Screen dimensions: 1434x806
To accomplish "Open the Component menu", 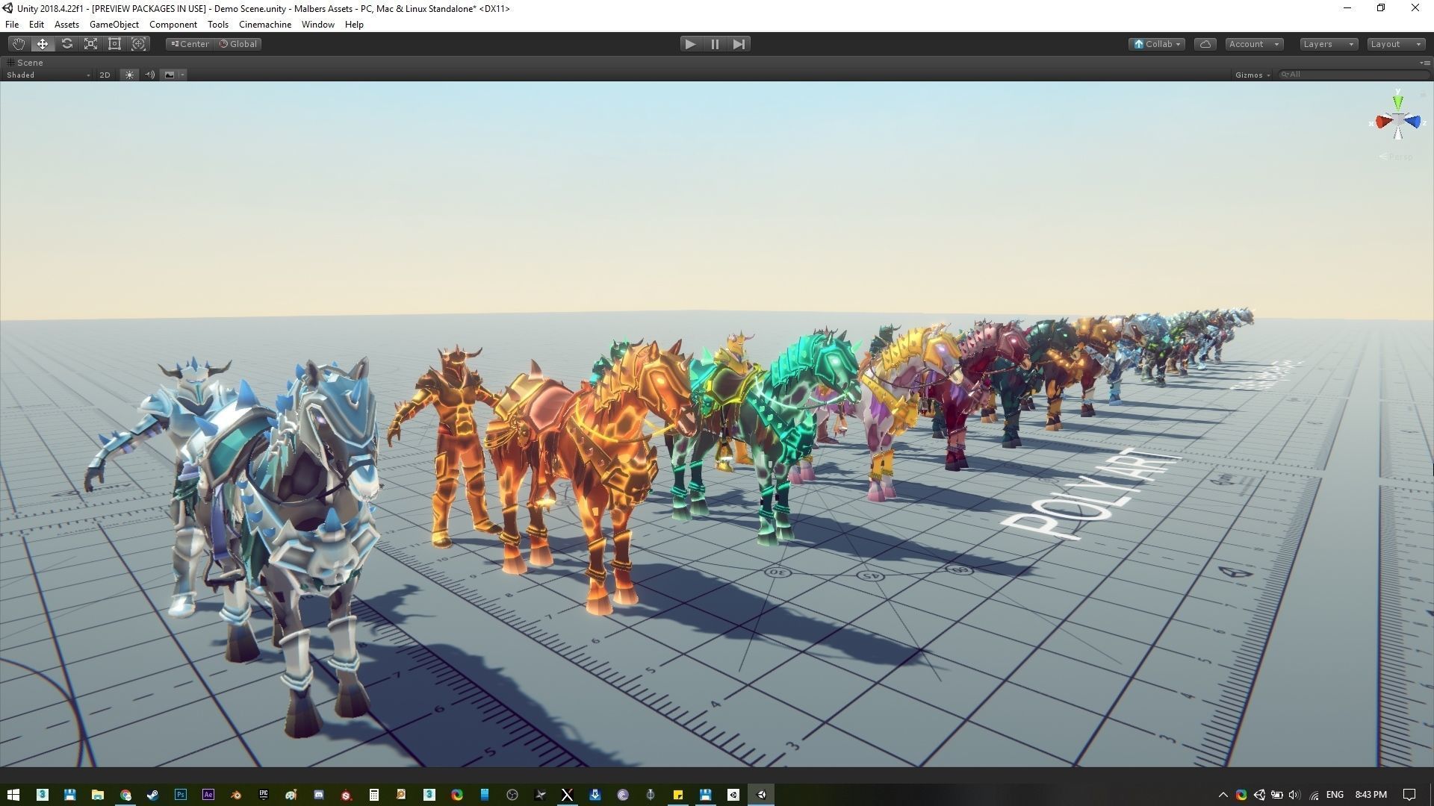I will coord(173,25).
